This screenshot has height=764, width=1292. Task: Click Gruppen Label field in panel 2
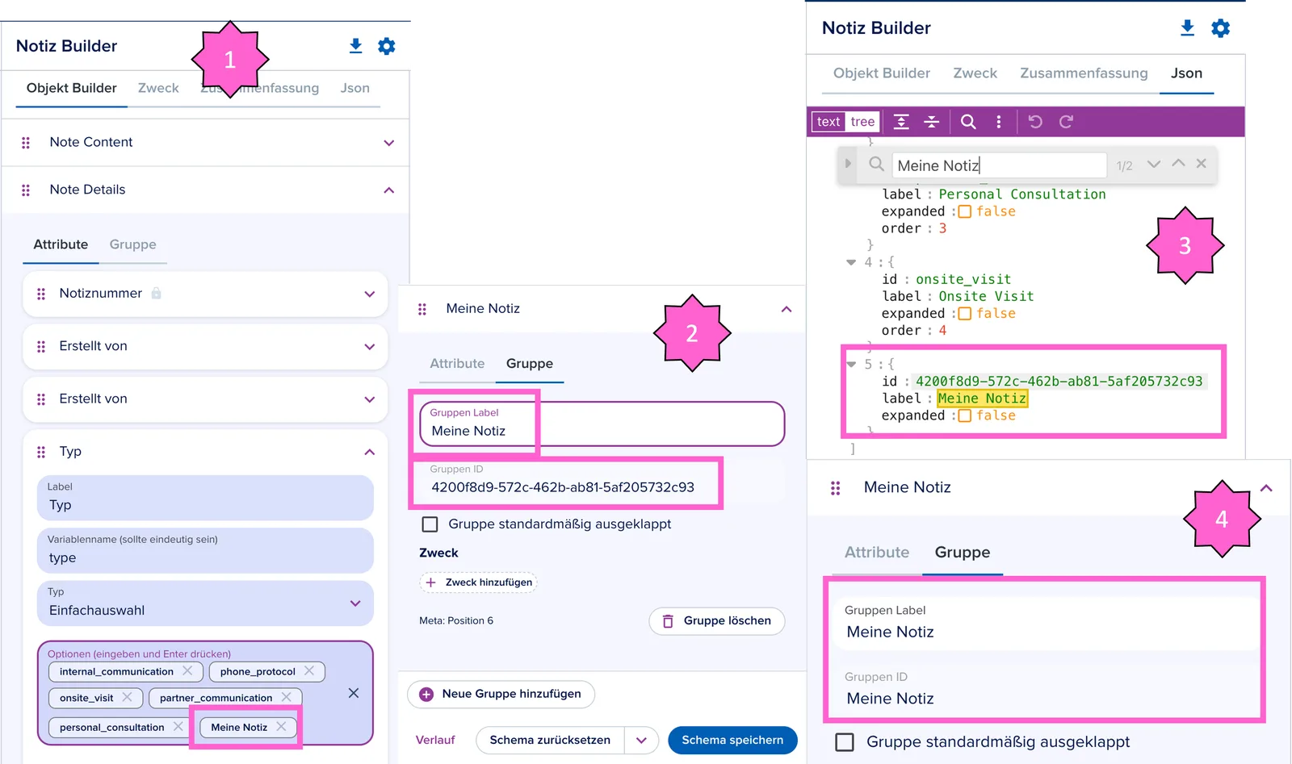[602, 424]
